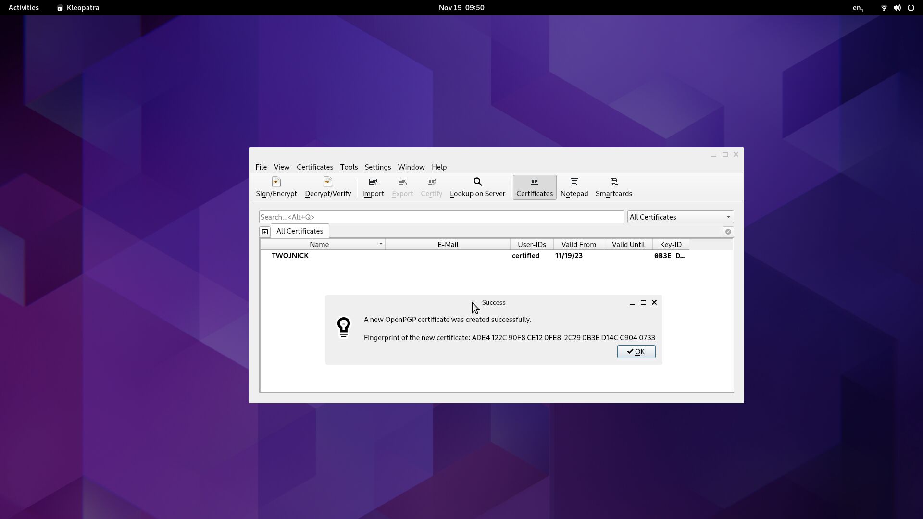This screenshot has width=923, height=519.
Task: Open the Tools menu
Action: 349,167
